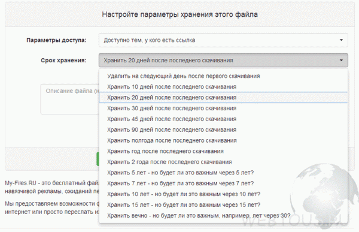Open the Параметры доступа dropdown
Image resolution: width=359 pixels, height=232 pixels.
(x=223, y=40)
